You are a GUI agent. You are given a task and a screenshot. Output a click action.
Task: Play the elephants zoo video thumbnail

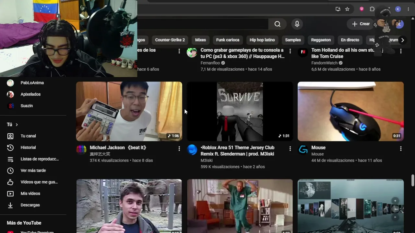pyautogui.click(x=129, y=206)
